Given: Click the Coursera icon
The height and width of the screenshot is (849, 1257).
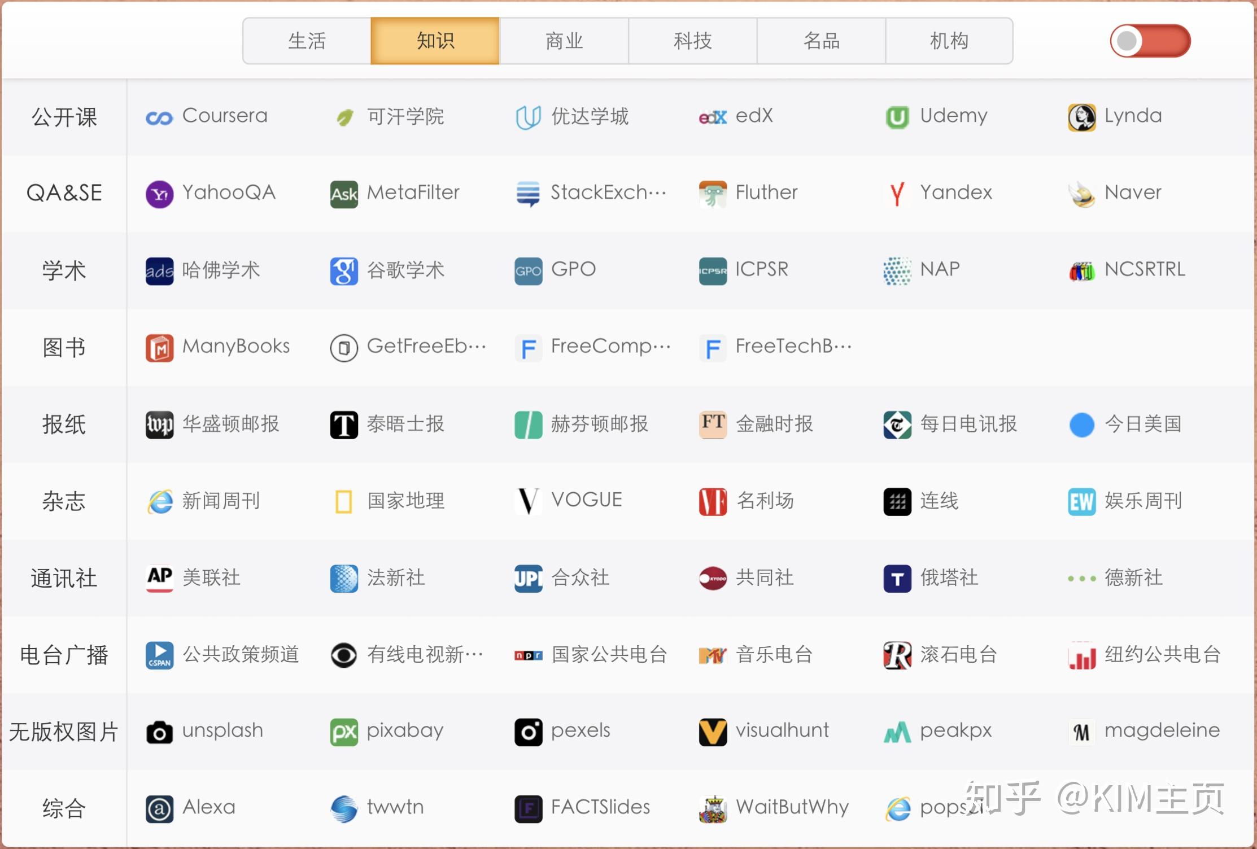Looking at the screenshot, I should tap(159, 117).
